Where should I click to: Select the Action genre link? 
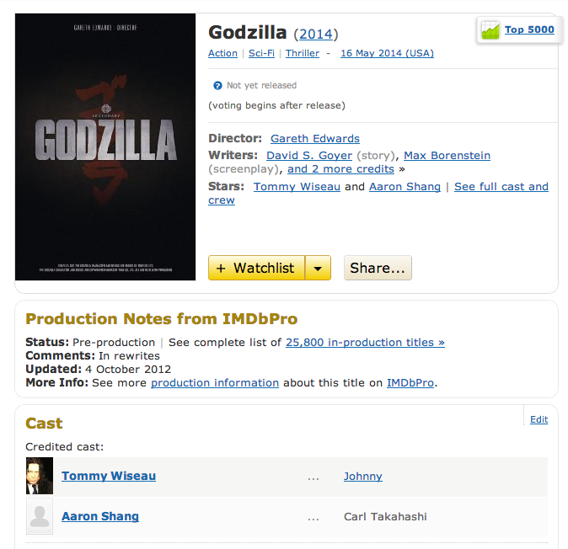222,53
